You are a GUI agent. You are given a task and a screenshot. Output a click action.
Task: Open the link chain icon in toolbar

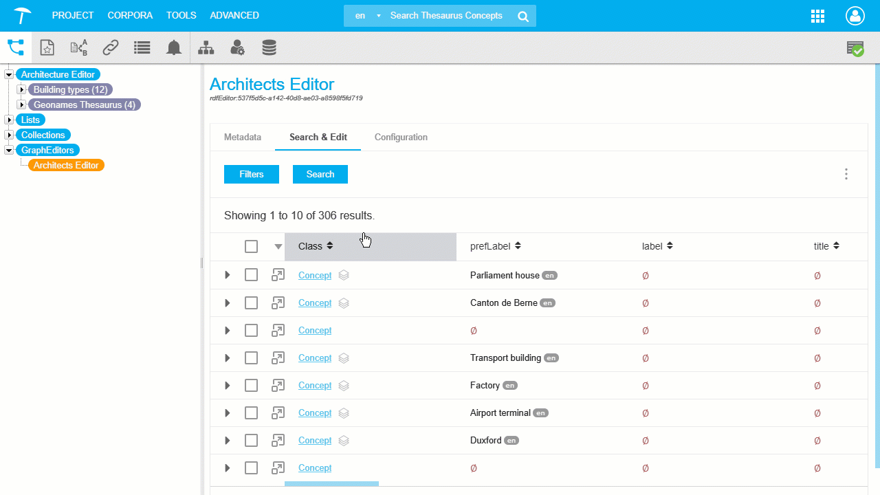tap(111, 47)
